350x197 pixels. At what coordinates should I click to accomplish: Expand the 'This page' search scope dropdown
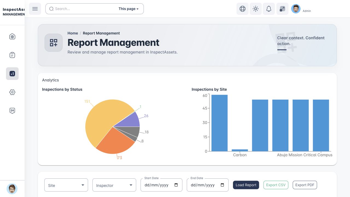click(129, 9)
